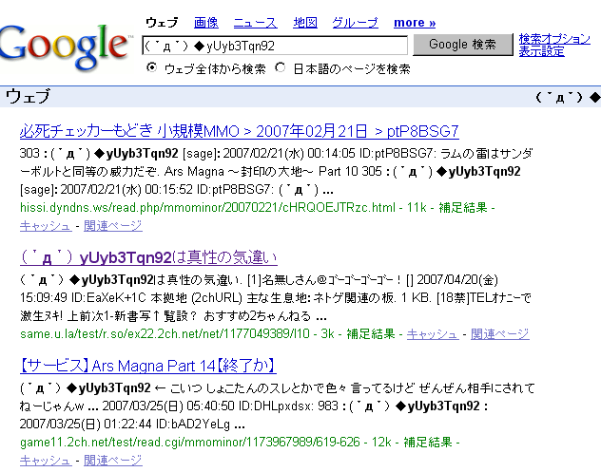The width and height of the screenshot is (601, 472).
Task: Click snippet text starting with 303 :
Action: (x=277, y=154)
